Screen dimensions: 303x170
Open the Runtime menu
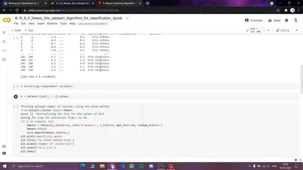52,24
